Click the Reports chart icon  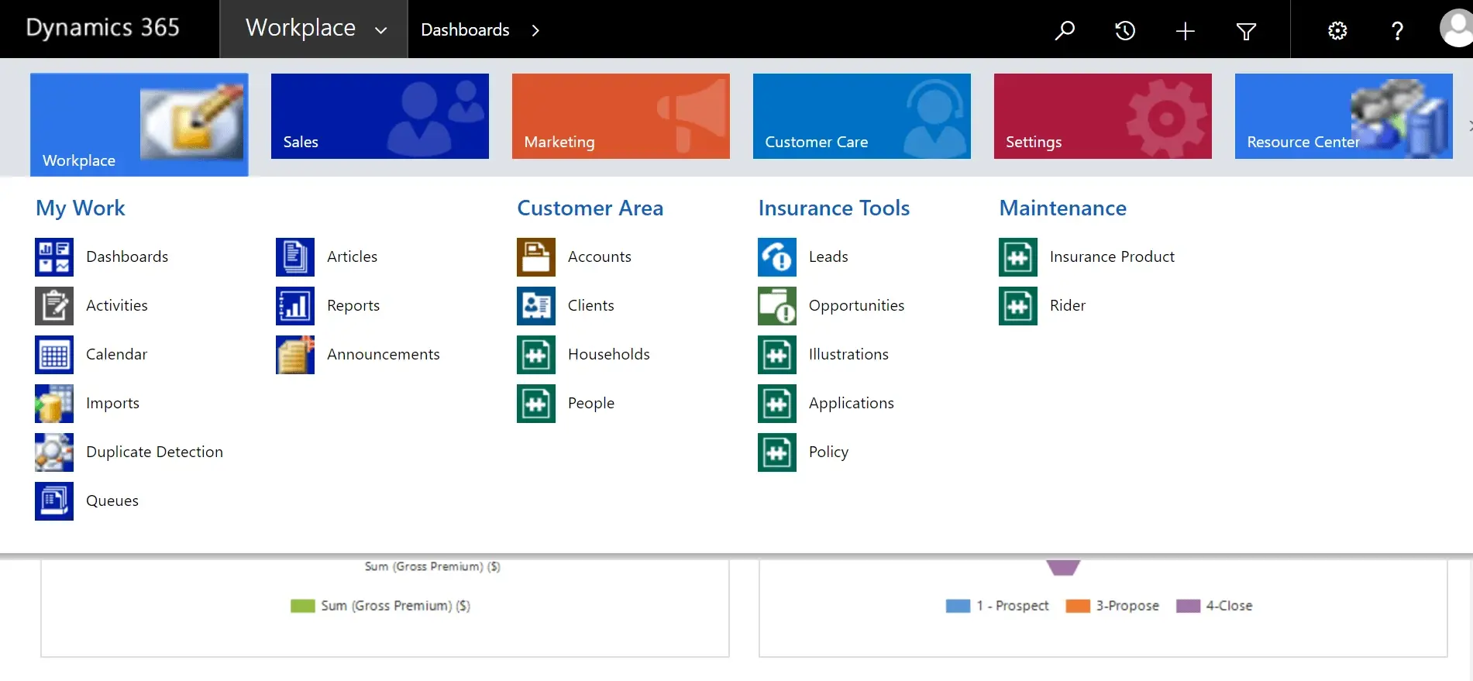tap(295, 306)
